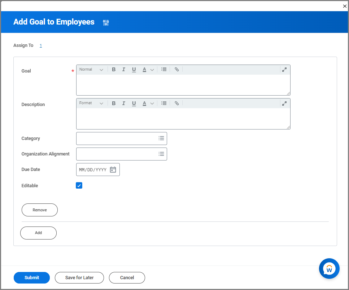Open the Format dropdown in Description toolbar
Viewport: 349px width, 290px height.
91,103
